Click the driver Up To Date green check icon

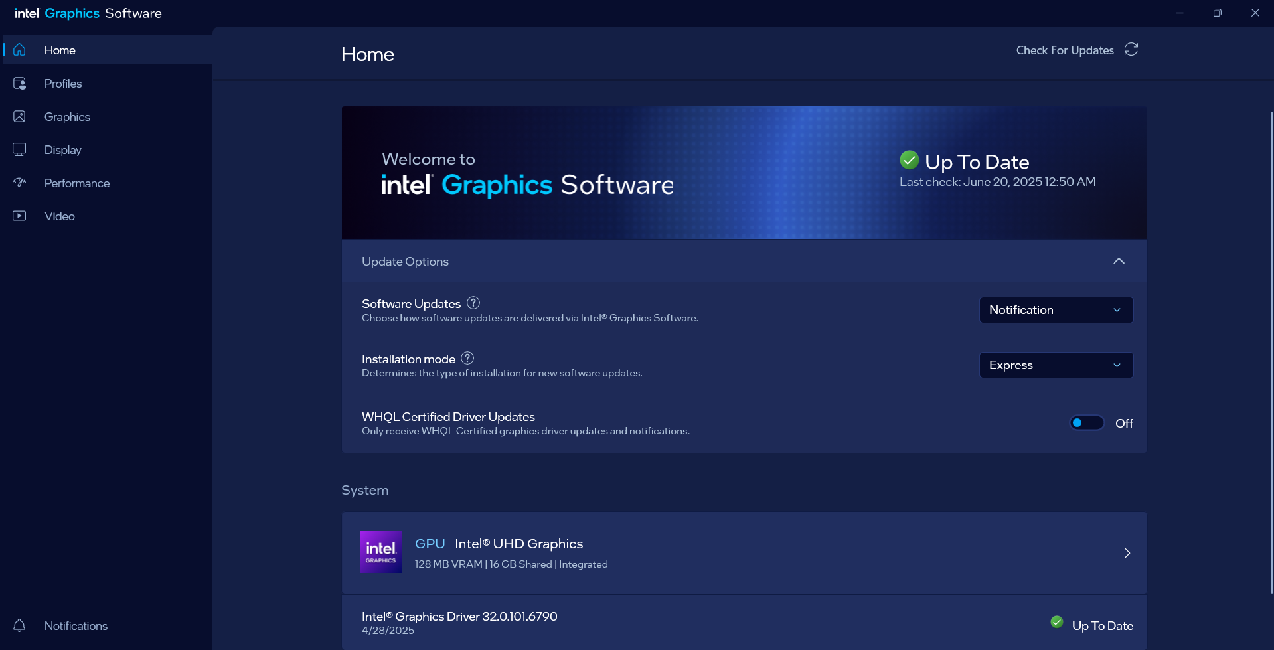1057,622
